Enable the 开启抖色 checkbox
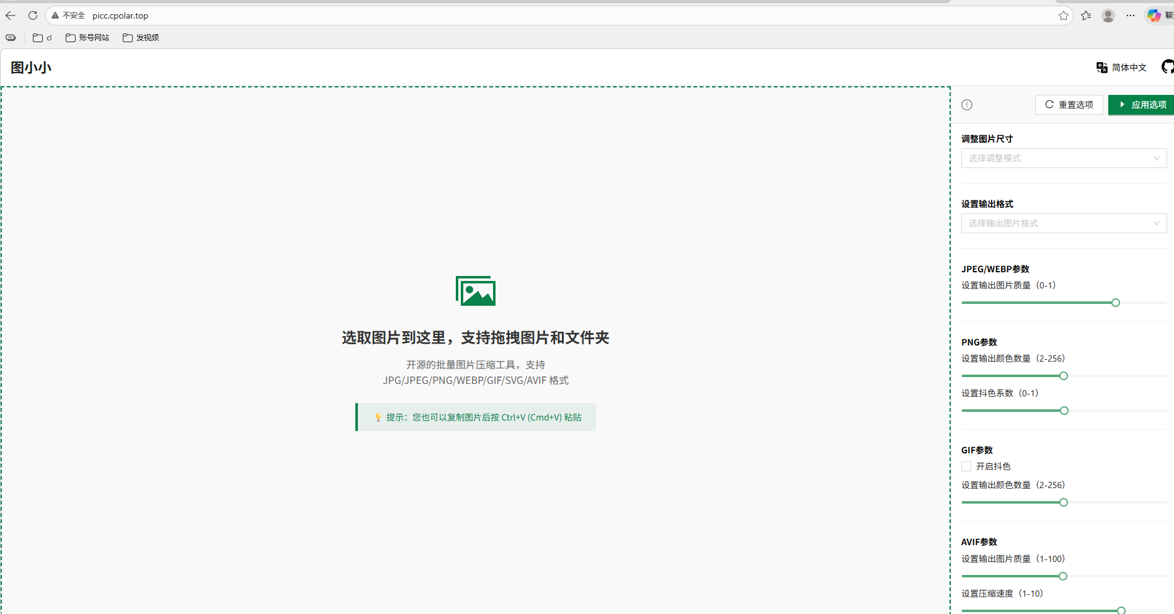This screenshot has width=1174, height=614. (966, 466)
